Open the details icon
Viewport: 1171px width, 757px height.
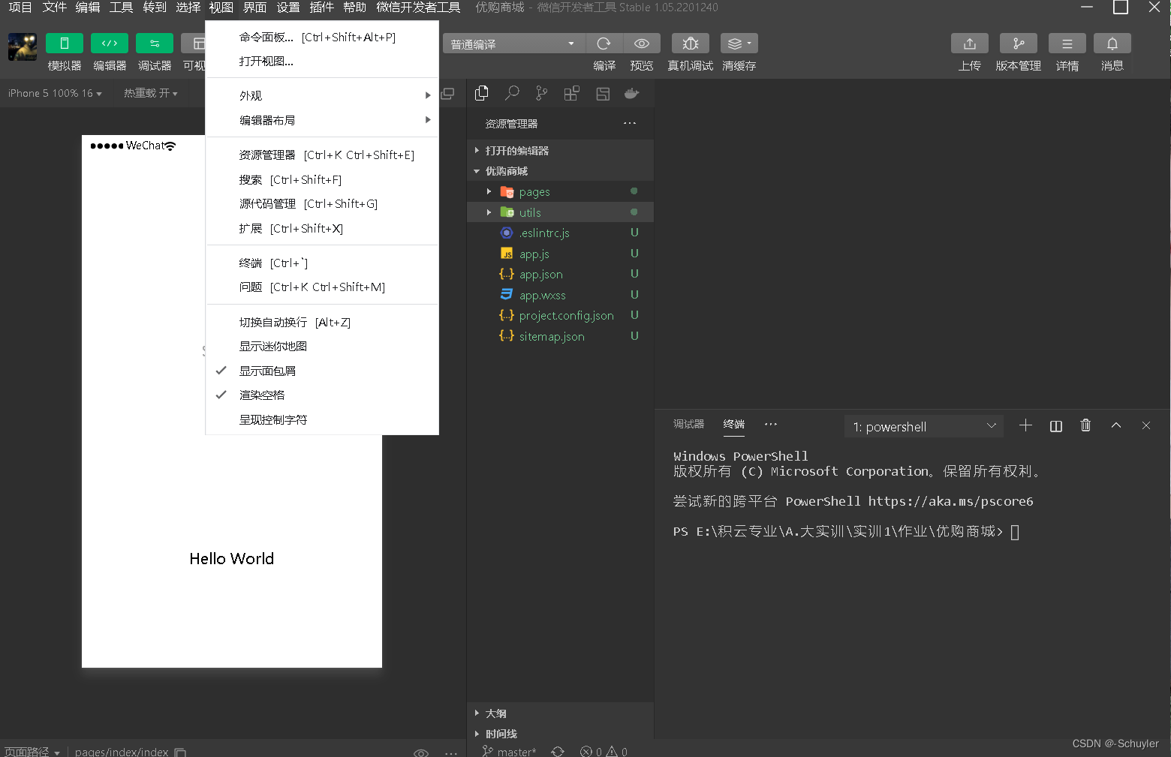(x=1067, y=44)
